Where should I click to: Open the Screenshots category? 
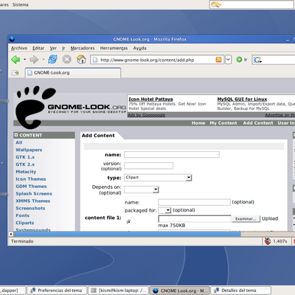tap(30, 208)
